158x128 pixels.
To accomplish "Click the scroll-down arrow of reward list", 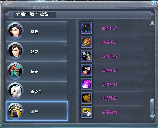I will coord(152,117).
